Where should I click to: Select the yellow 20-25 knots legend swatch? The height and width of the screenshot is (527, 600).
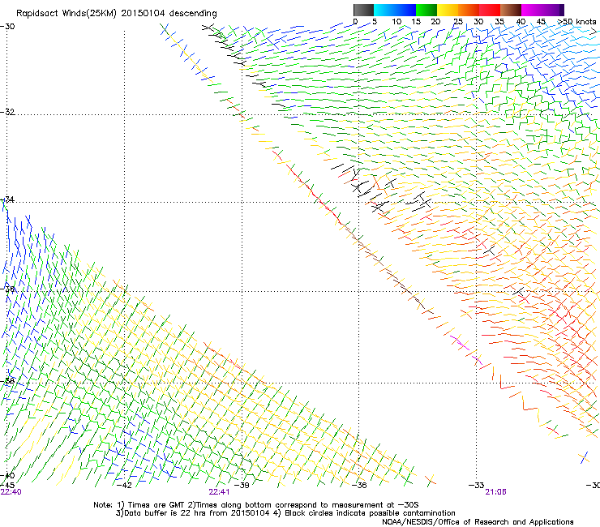448,10
